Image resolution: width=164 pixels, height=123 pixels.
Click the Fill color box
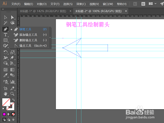[x=6, y=102]
